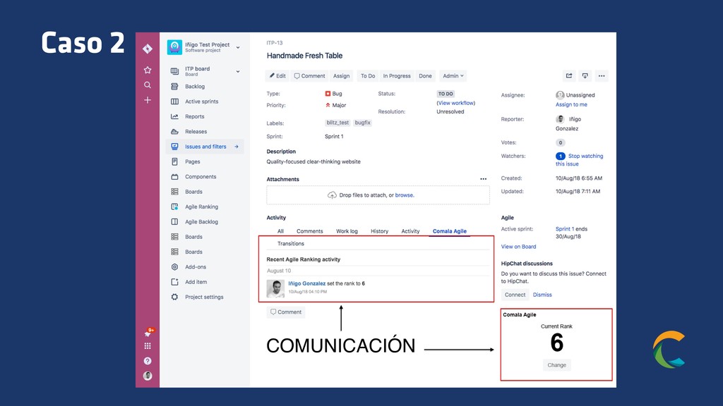The image size is (723, 406).
Task: Open the help question mark icon
Action: click(x=148, y=361)
